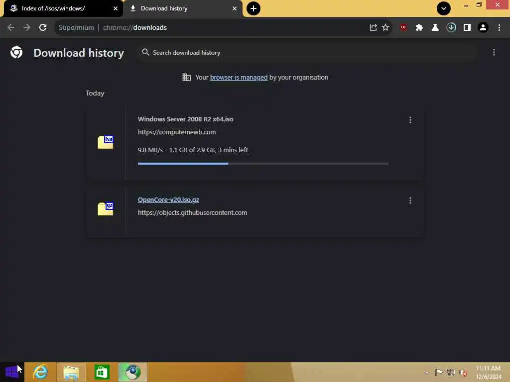The image size is (510, 382).
Task: Click the forward navigation arrow
Action: 27,28
